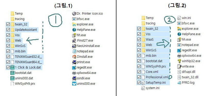This screenshot has width=220, height=96.
Task: Toggle the SetupTemp.ini checkbox
Action: pyautogui.click(x=139, y=83)
